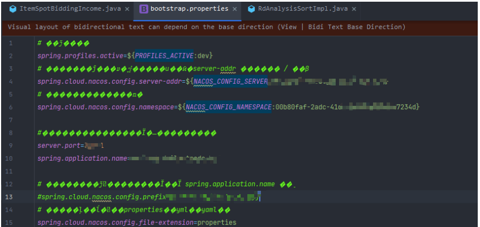Image resolution: width=480 pixels, height=227 pixels.
Task: Click PROFILES_ACTIVE placeholder text
Action: point(164,56)
